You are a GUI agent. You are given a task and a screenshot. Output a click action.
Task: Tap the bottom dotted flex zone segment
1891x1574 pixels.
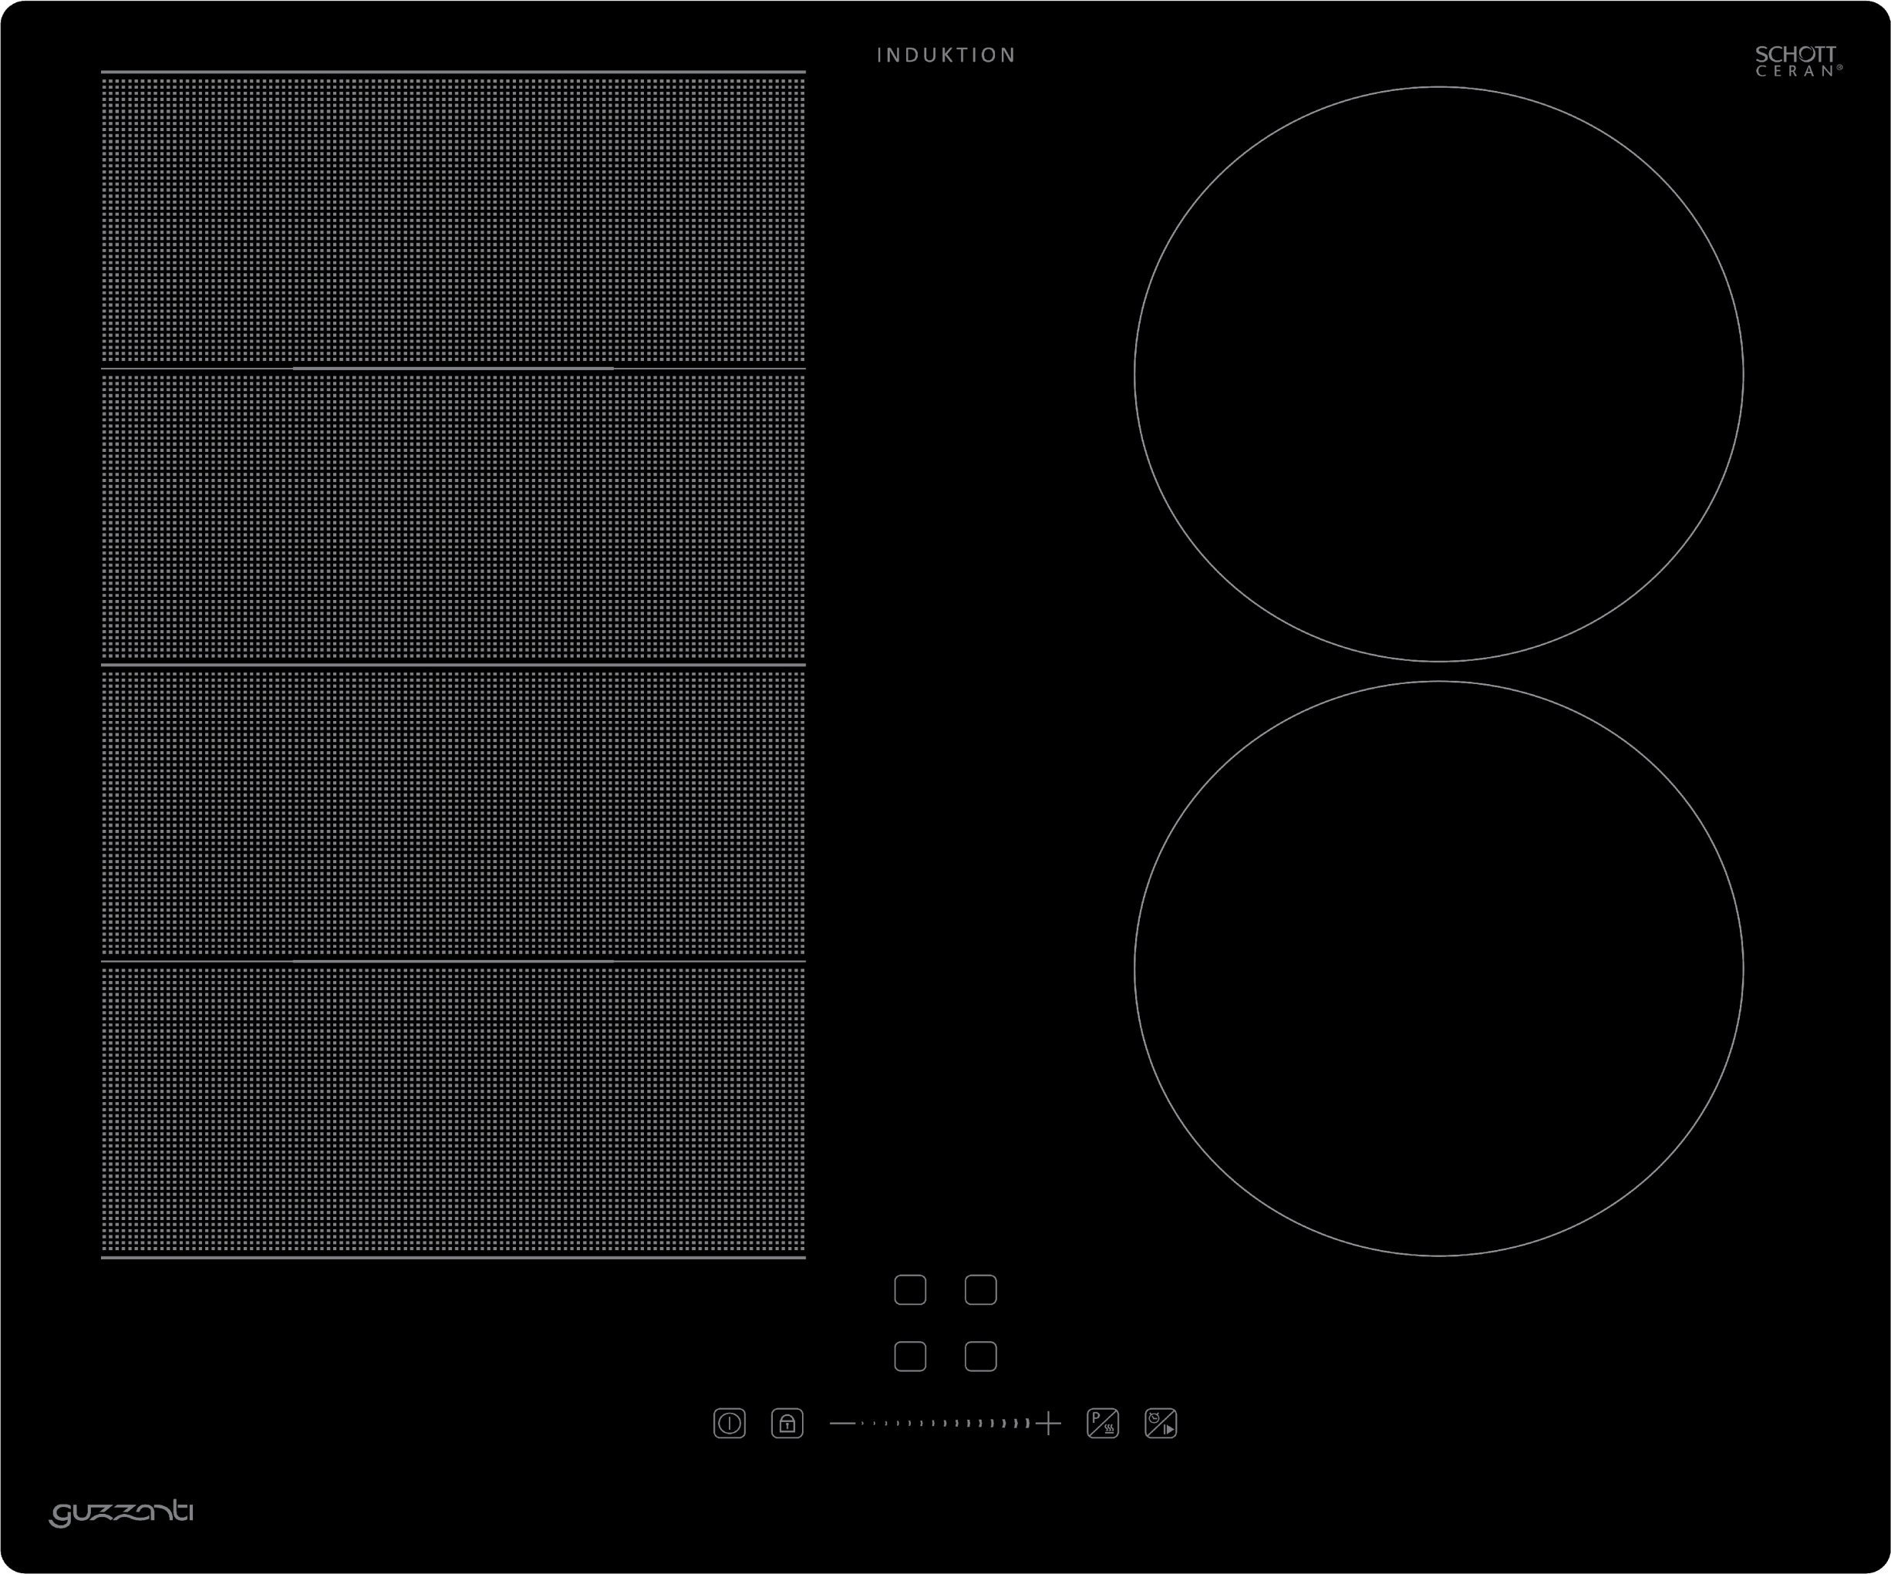tap(453, 1110)
